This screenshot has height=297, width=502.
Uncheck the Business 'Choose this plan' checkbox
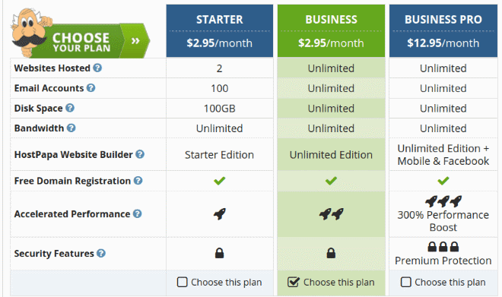[x=294, y=282]
